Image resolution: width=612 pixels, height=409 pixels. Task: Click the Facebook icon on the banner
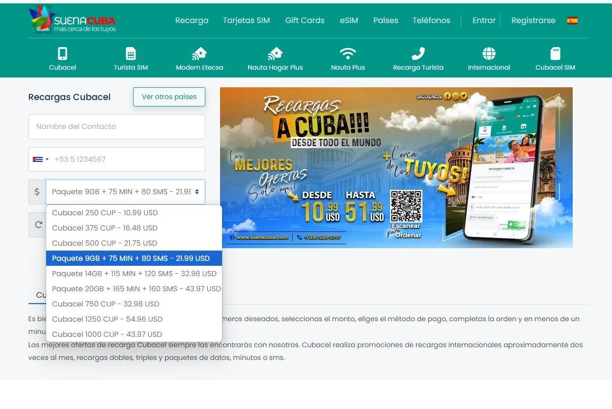(x=447, y=96)
